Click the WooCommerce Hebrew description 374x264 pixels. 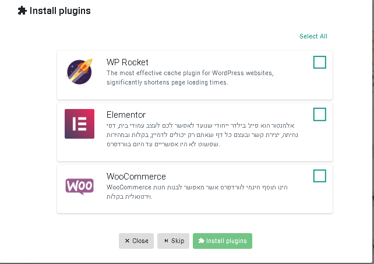click(x=197, y=192)
